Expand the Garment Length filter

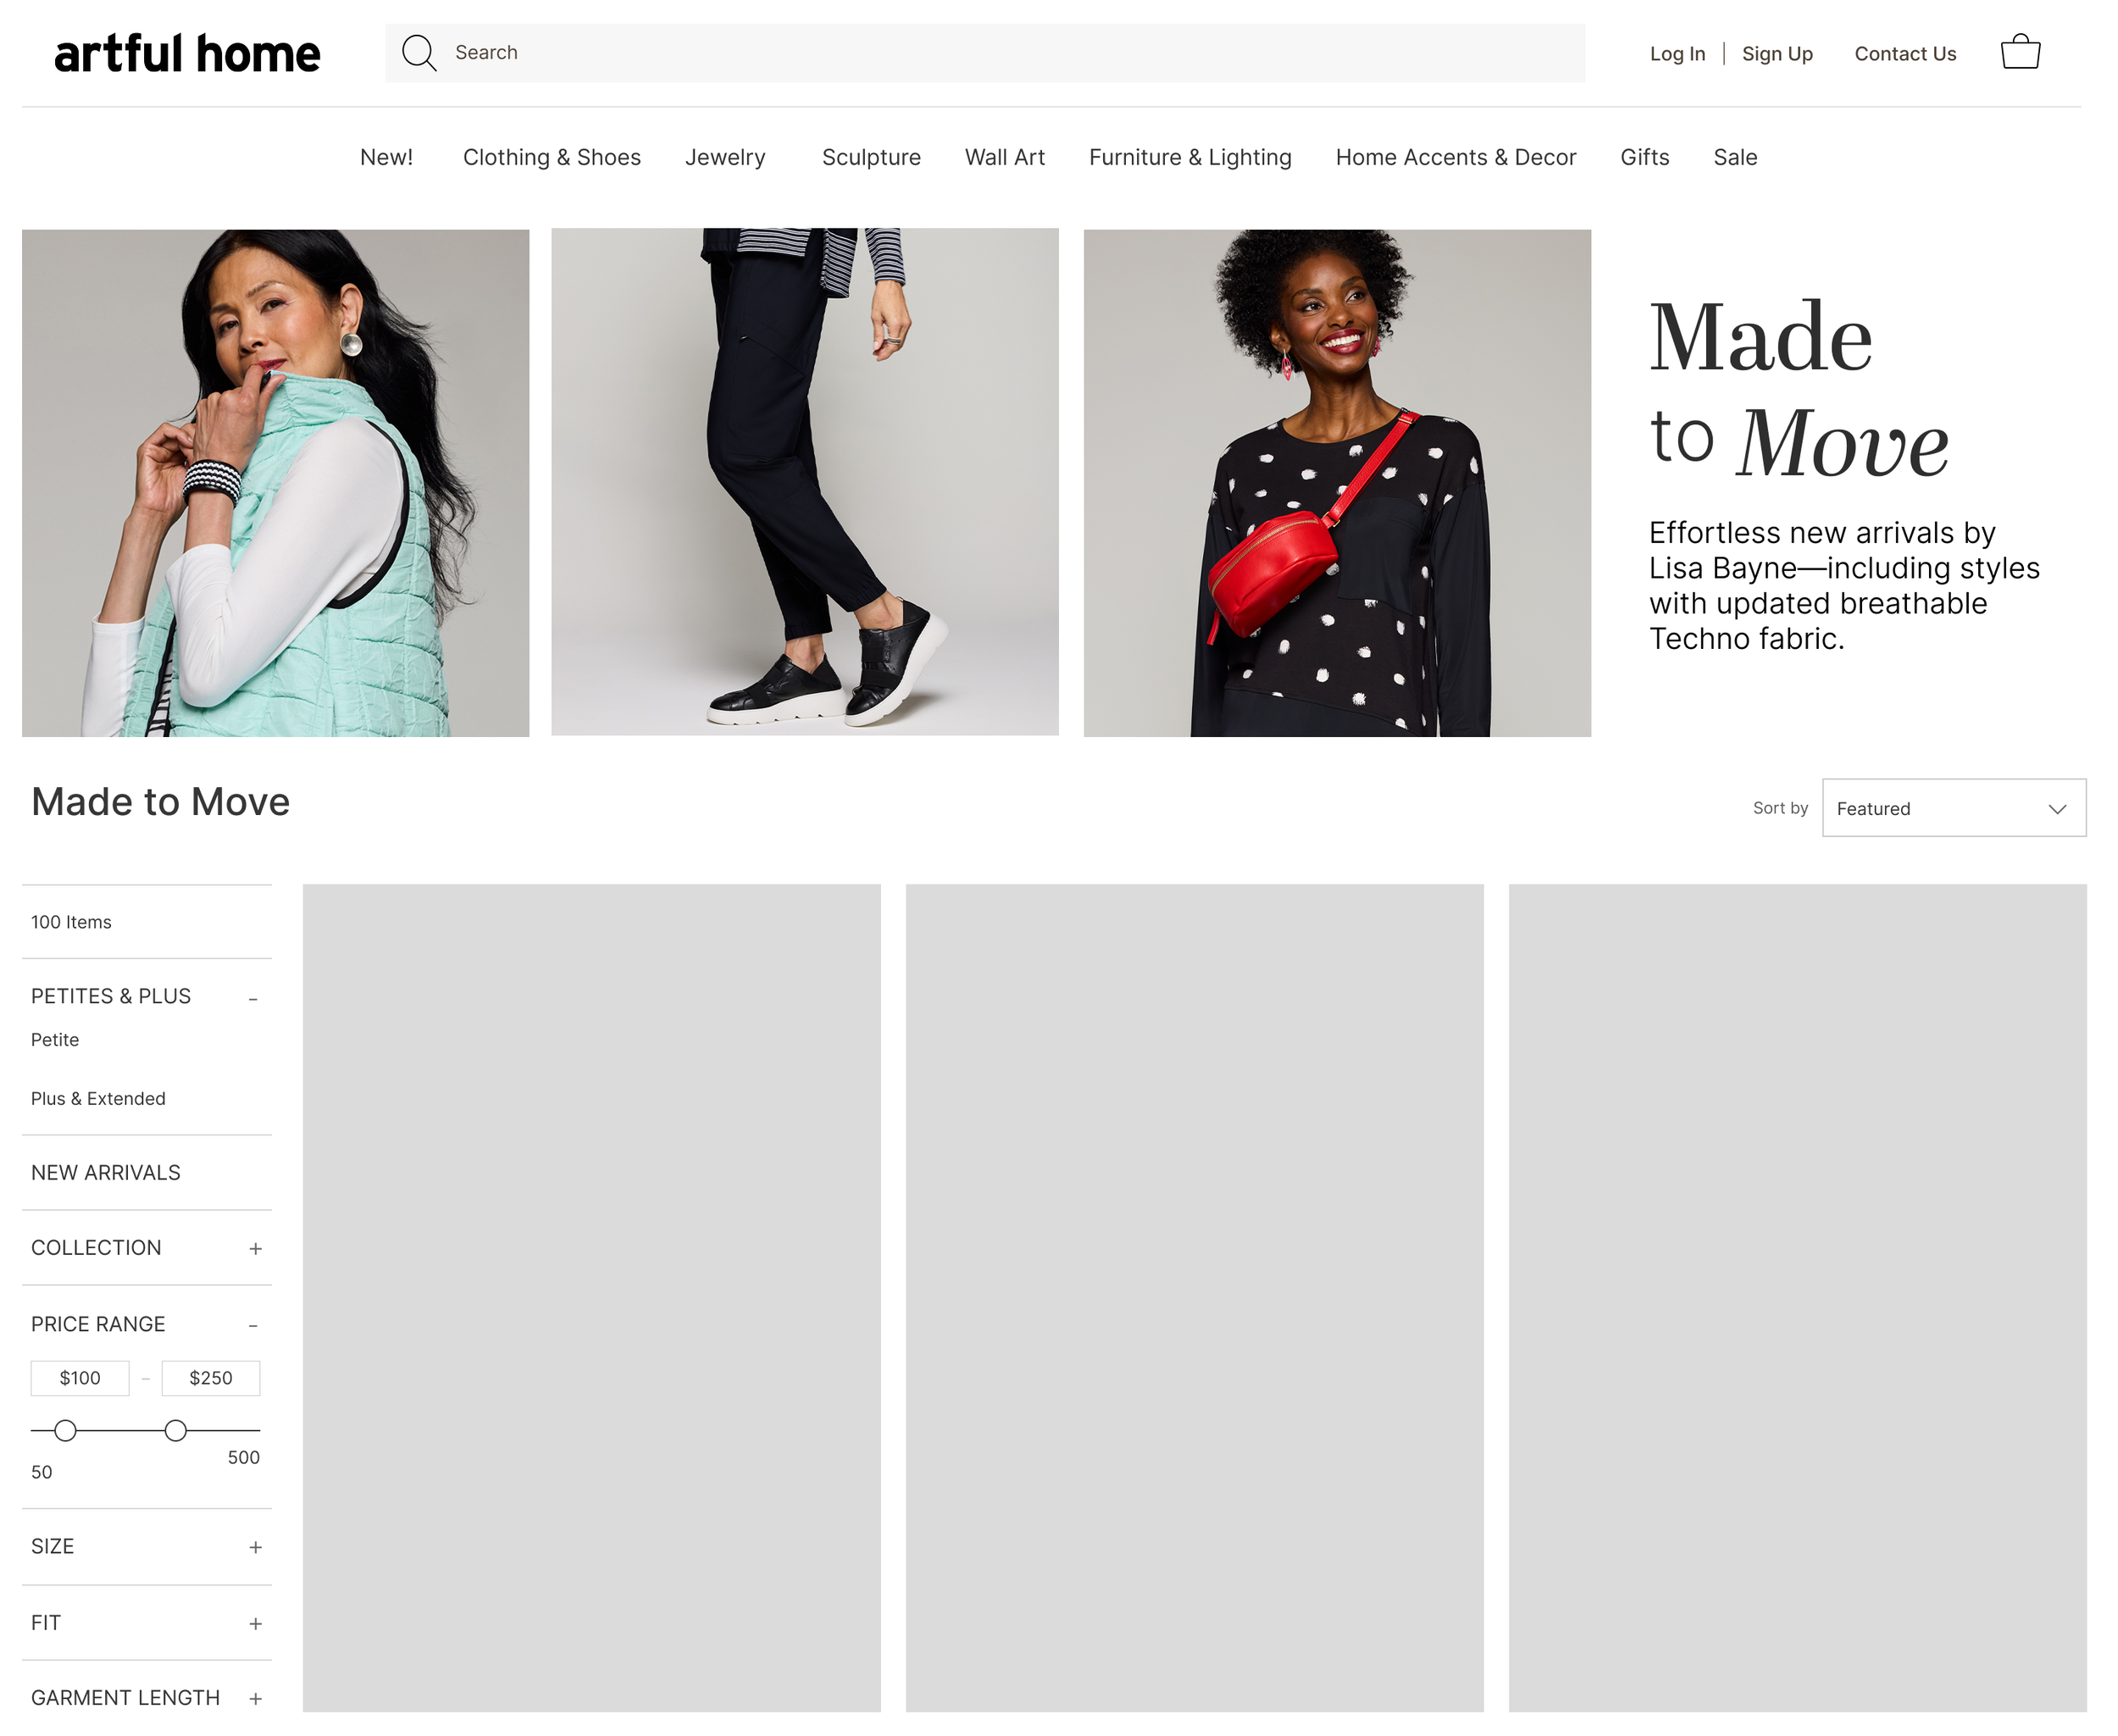255,1698
